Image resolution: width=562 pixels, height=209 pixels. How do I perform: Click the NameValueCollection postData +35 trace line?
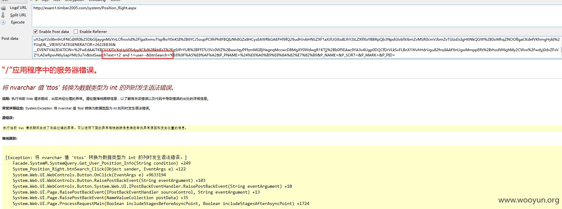point(100,198)
